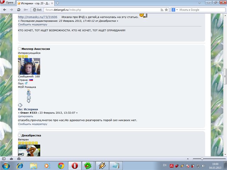Switch input language EN indicator

(165, 165)
